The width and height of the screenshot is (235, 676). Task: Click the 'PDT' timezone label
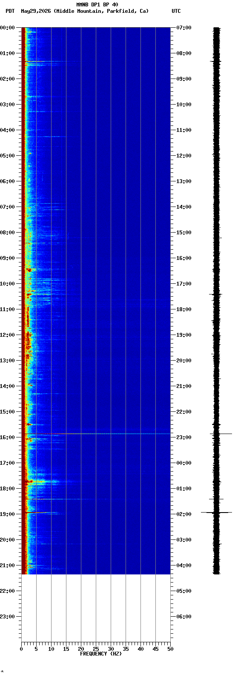point(10,11)
